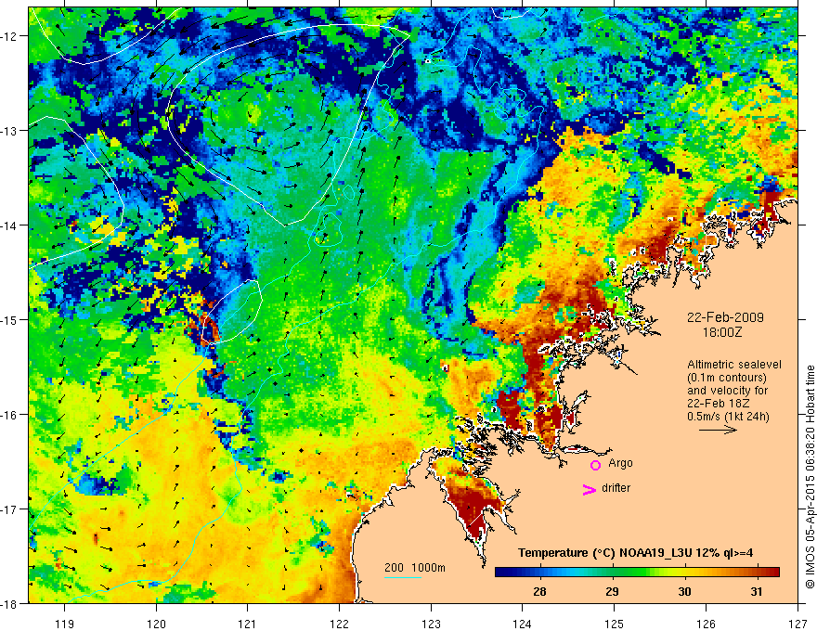817x631 pixels.
Task: Click the "200 1000m" depth label
Action: click(415, 568)
